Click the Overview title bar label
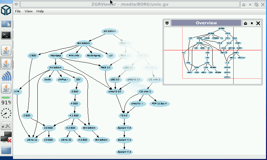The image size is (267, 160). point(206,23)
